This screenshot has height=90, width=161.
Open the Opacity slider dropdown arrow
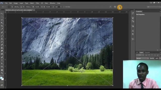click(160, 58)
